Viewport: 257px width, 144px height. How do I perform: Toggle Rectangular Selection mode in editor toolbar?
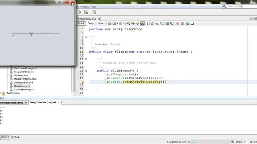coord(147,24)
